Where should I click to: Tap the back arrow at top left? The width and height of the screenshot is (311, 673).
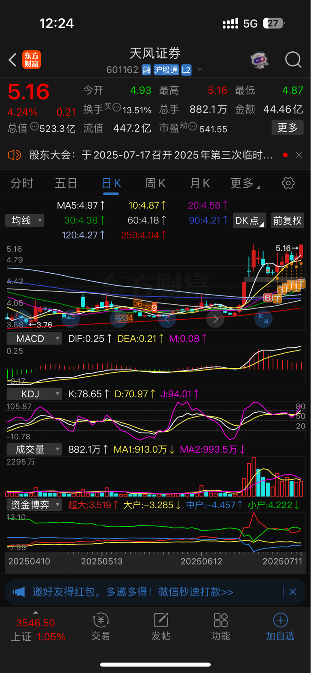pyautogui.click(x=13, y=60)
